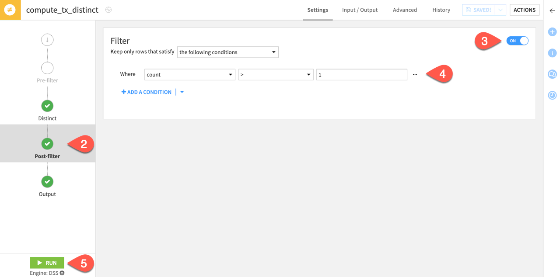The height and width of the screenshot is (277, 560).
Task: Open 'the following conditions' dropdown
Action: point(228,52)
